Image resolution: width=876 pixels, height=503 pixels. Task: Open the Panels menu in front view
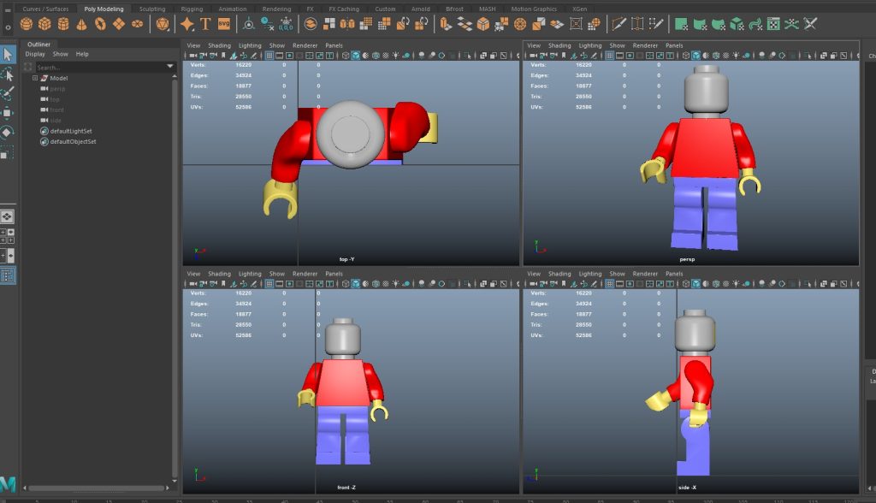(334, 274)
